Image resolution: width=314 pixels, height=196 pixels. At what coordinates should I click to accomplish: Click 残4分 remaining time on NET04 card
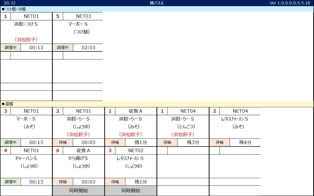(245, 142)
